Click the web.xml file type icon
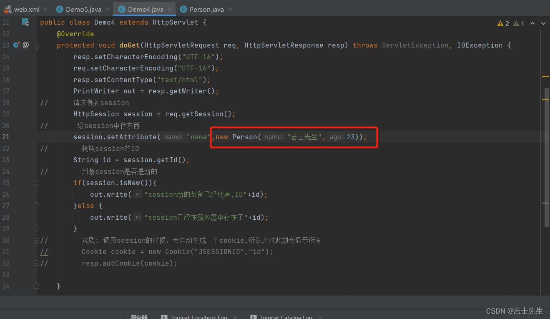 pyautogui.click(x=8, y=9)
